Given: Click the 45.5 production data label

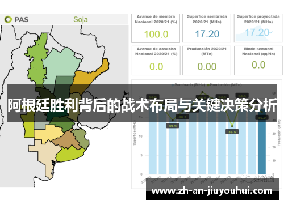Looking at the screenshot, I should coord(182,117).
